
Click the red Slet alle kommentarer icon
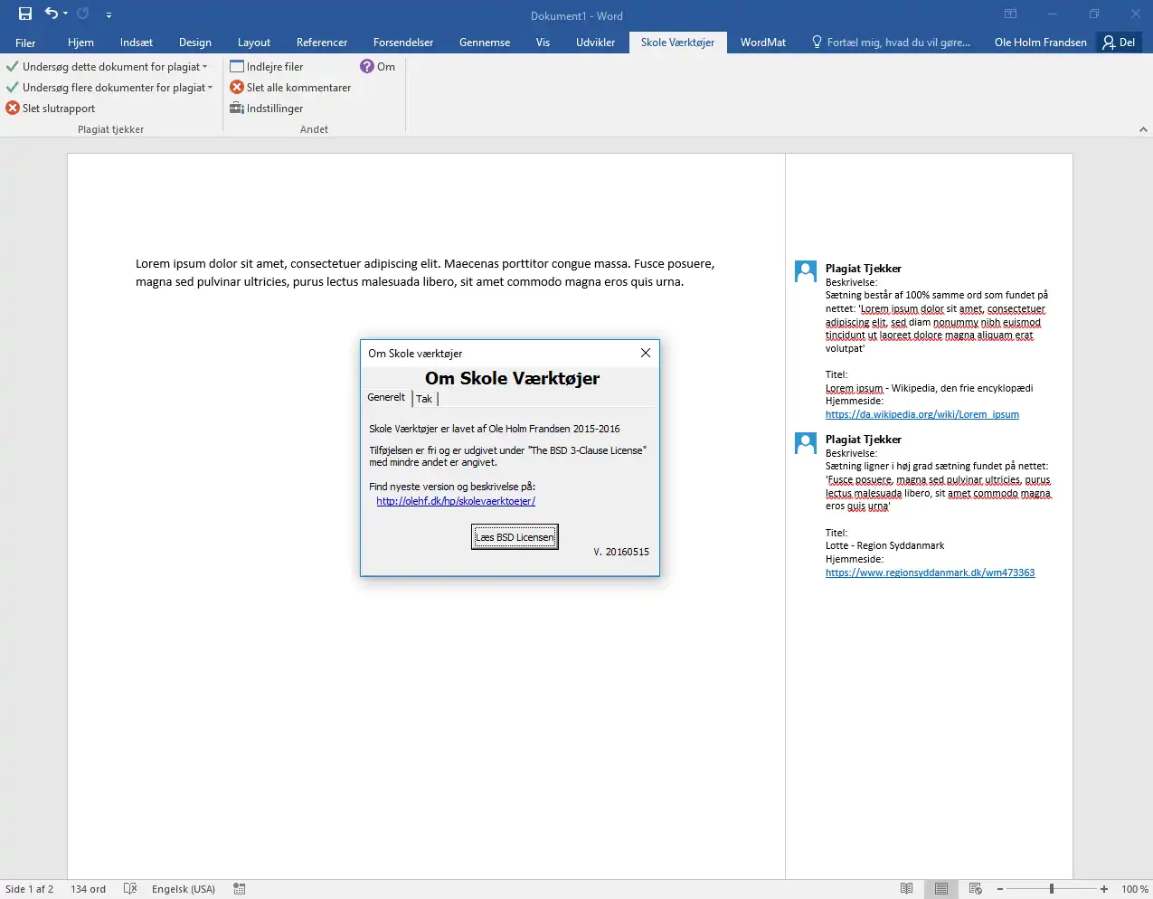[237, 88]
